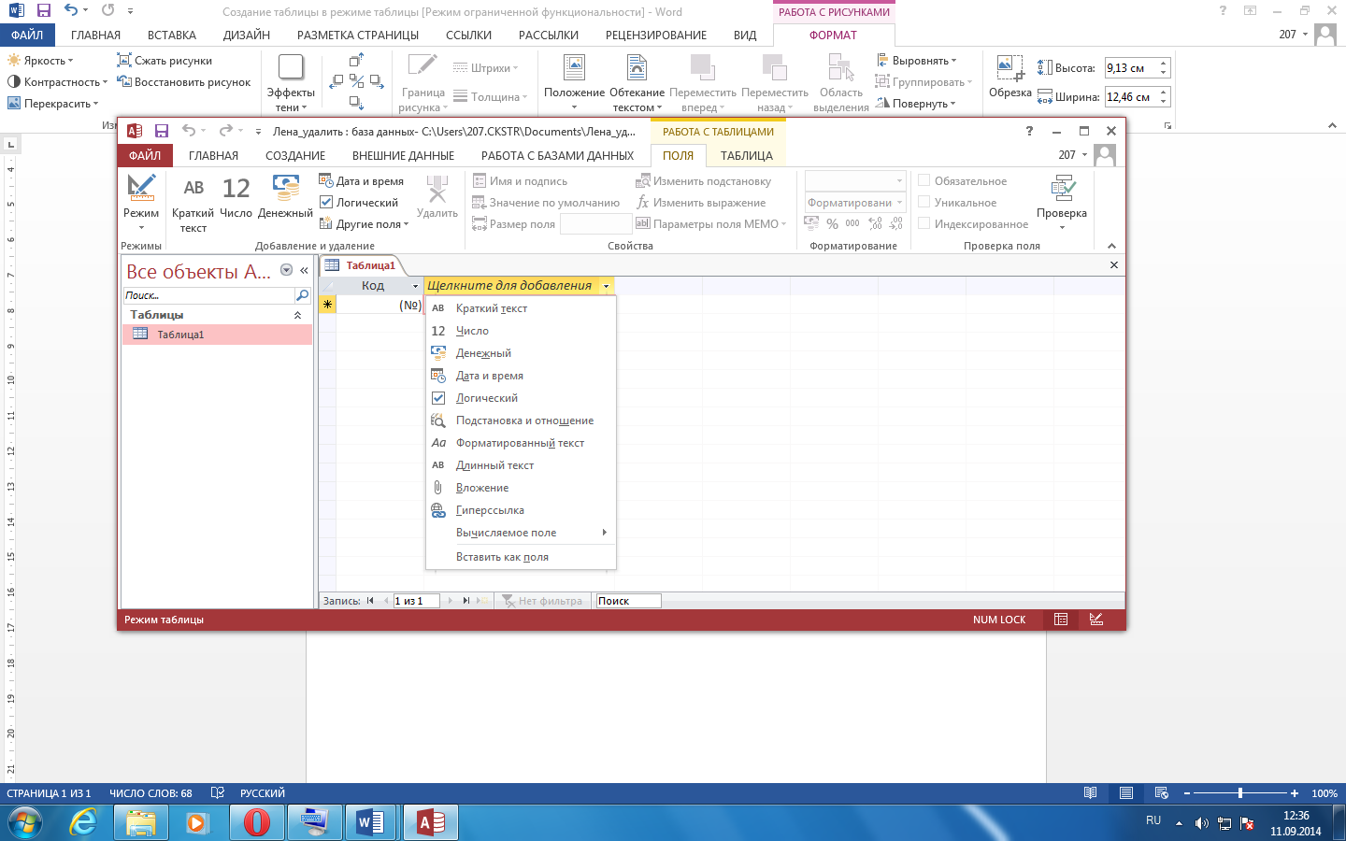The width and height of the screenshot is (1346, 841).
Task: Choose Hyperlink (Гиперссылка) in menu
Action: coord(521,510)
